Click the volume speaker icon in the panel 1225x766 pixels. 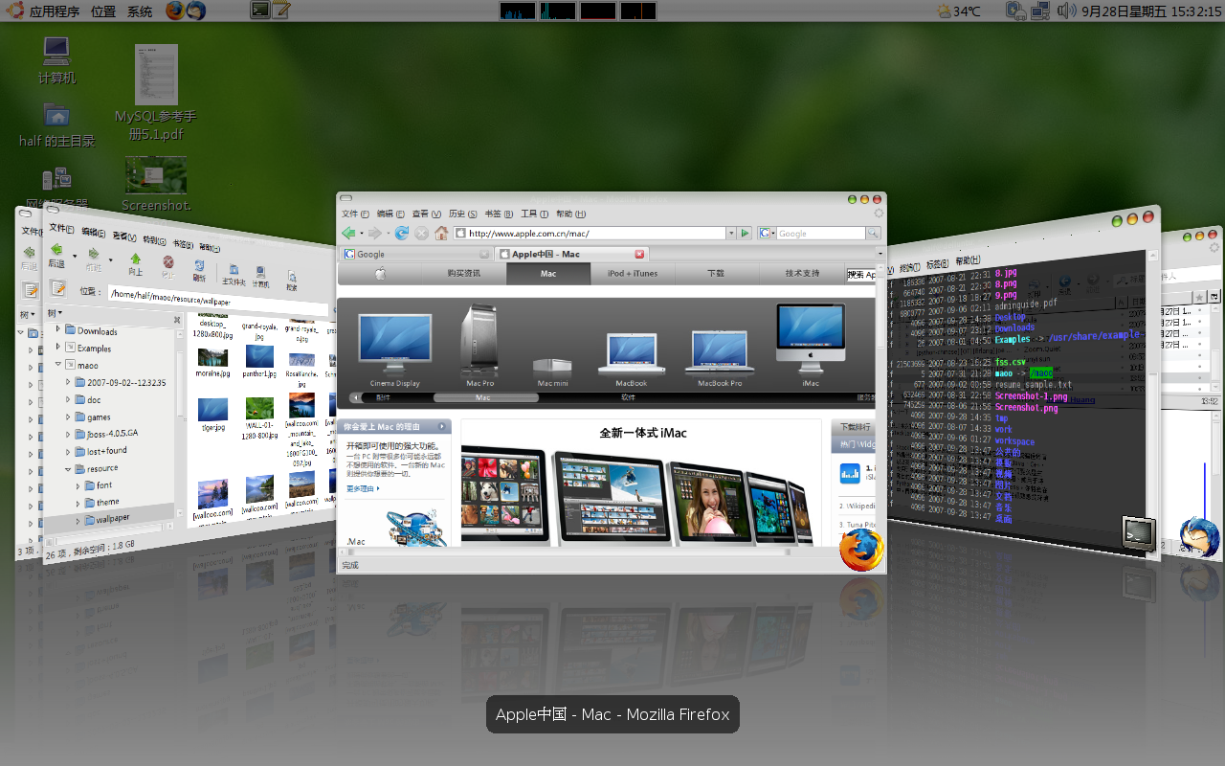click(x=1067, y=11)
